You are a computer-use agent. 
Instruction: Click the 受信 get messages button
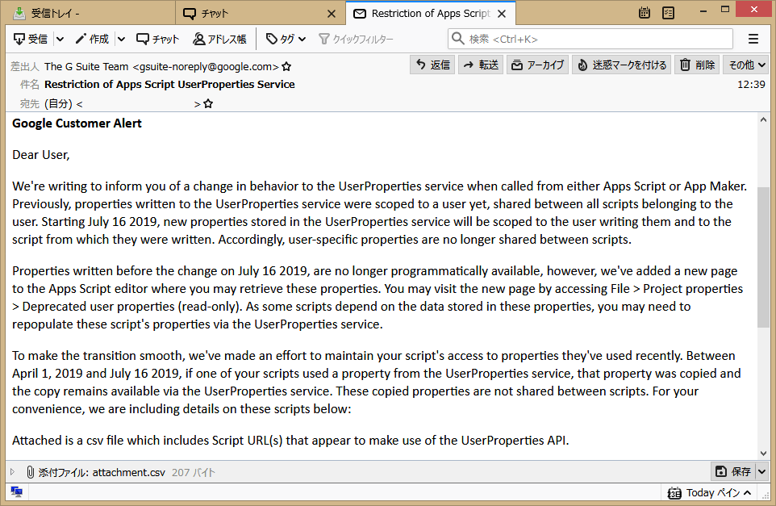click(31, 39)
